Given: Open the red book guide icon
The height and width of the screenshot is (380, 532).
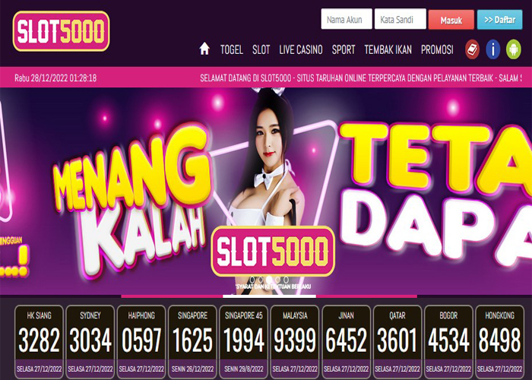Looking at the screenshot, I should pos(472,49).
